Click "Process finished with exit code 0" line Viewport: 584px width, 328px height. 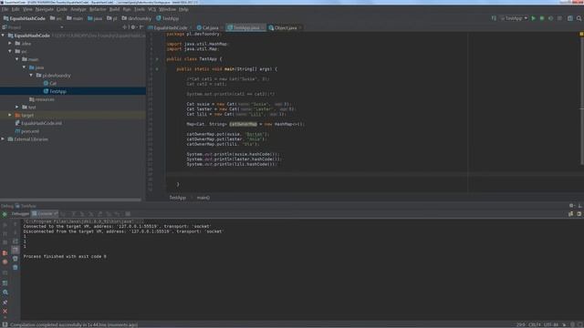[65, 257]
